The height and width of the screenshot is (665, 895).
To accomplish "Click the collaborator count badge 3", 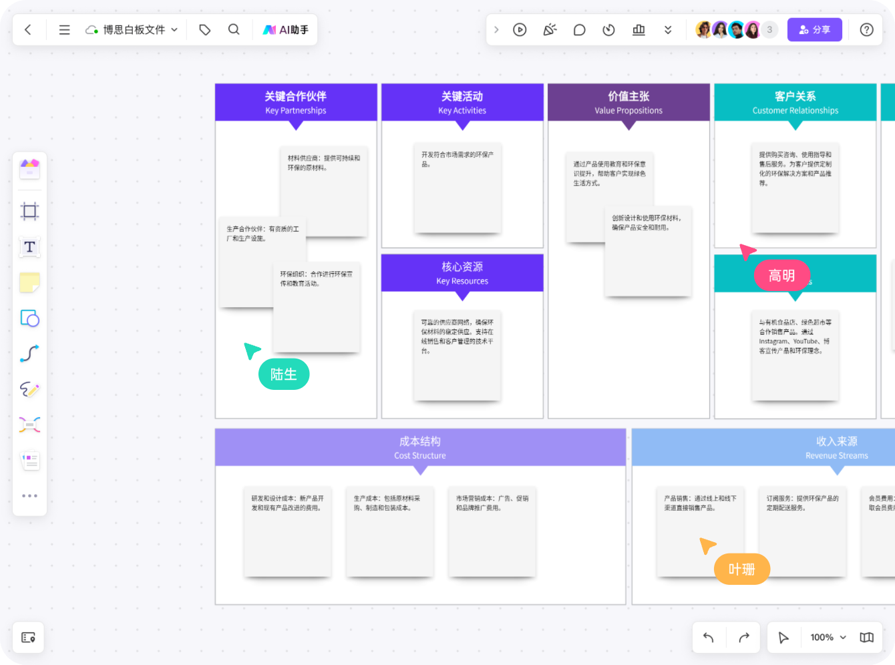I will tap(769, 29).
